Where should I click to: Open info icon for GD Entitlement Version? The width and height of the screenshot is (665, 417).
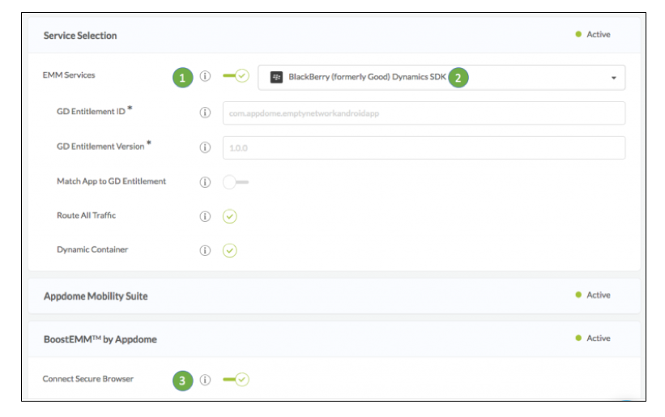205,147
